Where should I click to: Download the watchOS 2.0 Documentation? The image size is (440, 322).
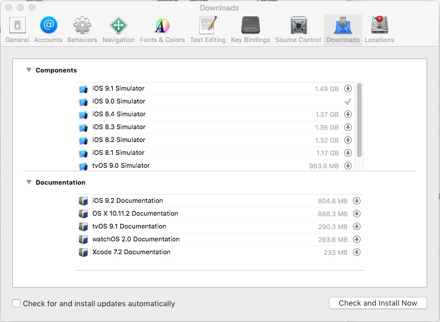click(356, 240)
